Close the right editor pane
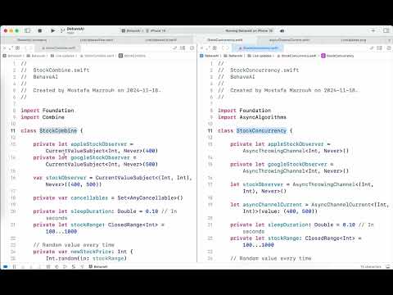The width and height of the screenshot is (393, 295). tap(201, 48)
